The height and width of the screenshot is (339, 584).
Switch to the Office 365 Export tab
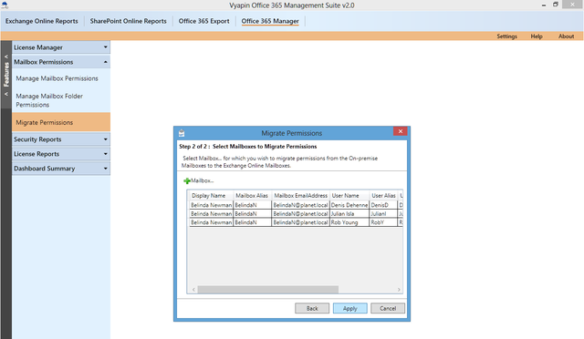(x=203, y=21)
